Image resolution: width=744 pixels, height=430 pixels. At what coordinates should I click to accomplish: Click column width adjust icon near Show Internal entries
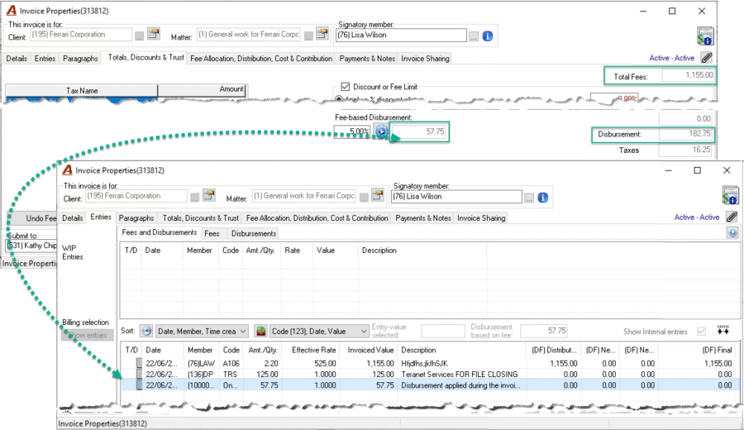(723, 330)
